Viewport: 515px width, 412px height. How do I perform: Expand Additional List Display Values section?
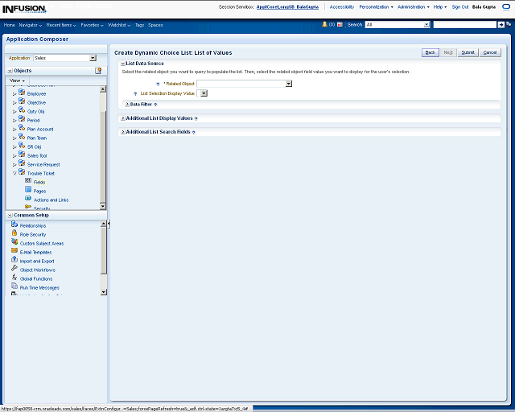pos(123,118)
